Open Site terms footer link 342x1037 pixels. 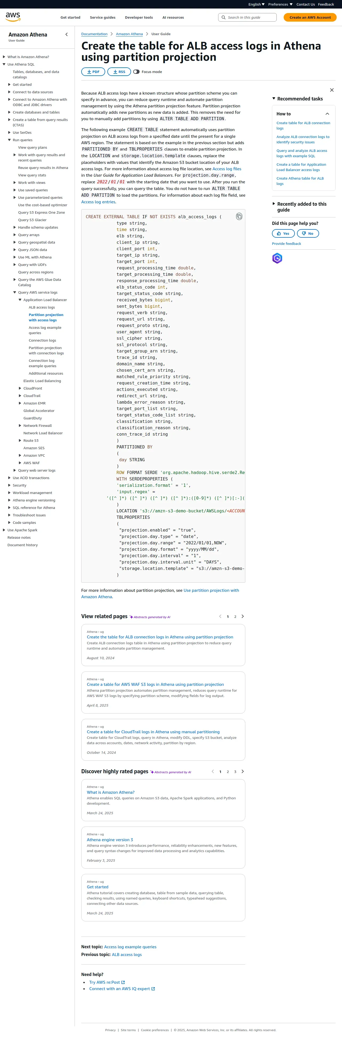point(128,1030)
